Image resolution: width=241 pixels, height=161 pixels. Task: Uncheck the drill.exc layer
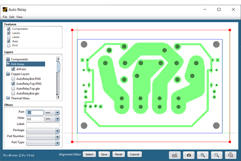tap(13, 69)
